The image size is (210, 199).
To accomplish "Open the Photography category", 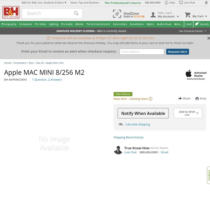I will [x=9, y=24].
